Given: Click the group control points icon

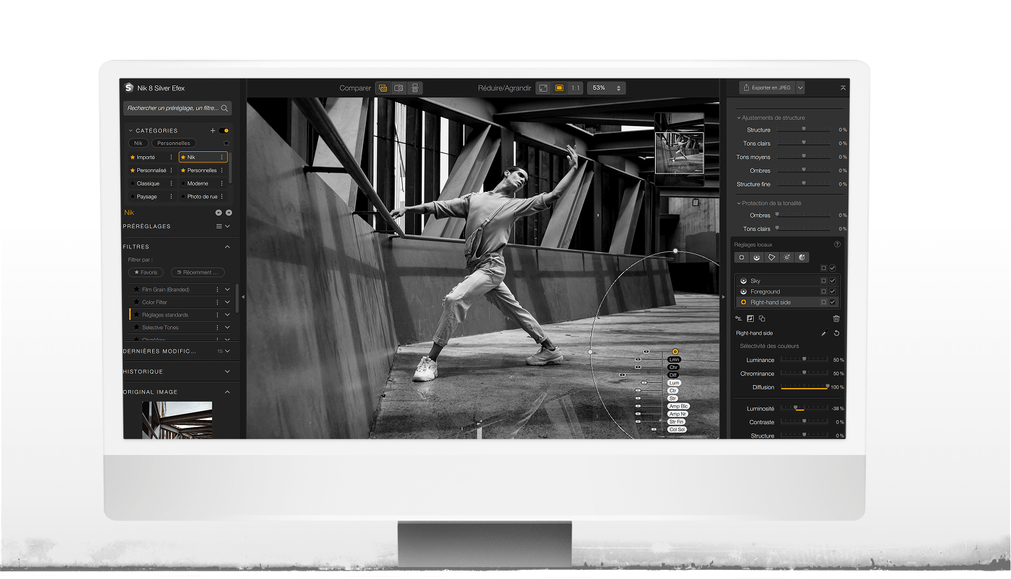Looking at the screenshot, I should coord(738,319).
